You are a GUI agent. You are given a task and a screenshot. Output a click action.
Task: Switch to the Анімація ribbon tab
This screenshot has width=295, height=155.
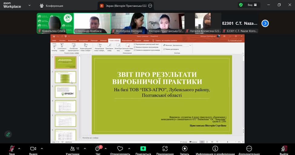point(103,40)
